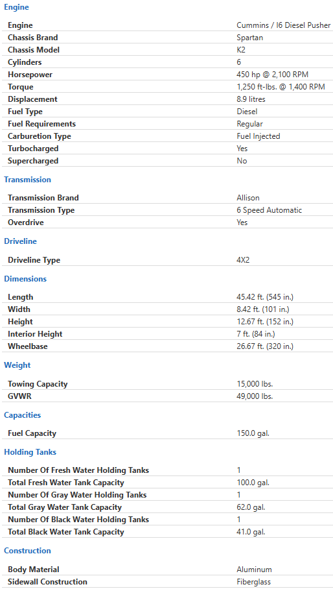Screen dimensions: 333x589
Task: Select the Transmission Brand Allison value
Action: [x=248, y=198]
